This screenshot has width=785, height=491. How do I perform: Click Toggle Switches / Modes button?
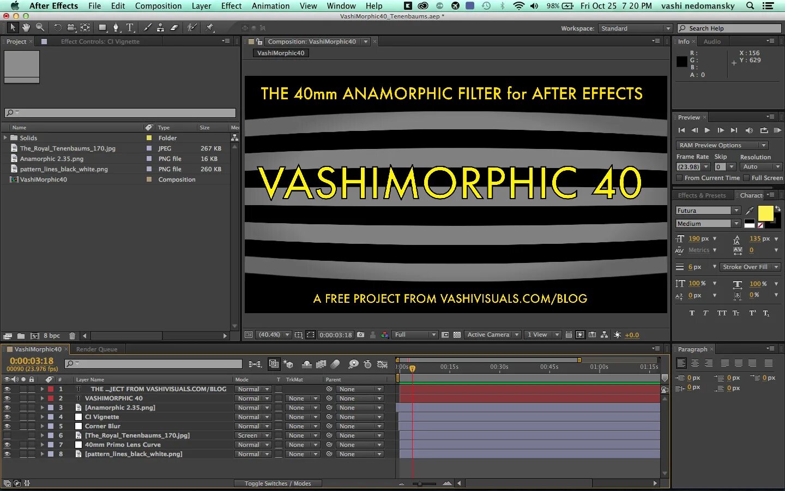(277, 483)
